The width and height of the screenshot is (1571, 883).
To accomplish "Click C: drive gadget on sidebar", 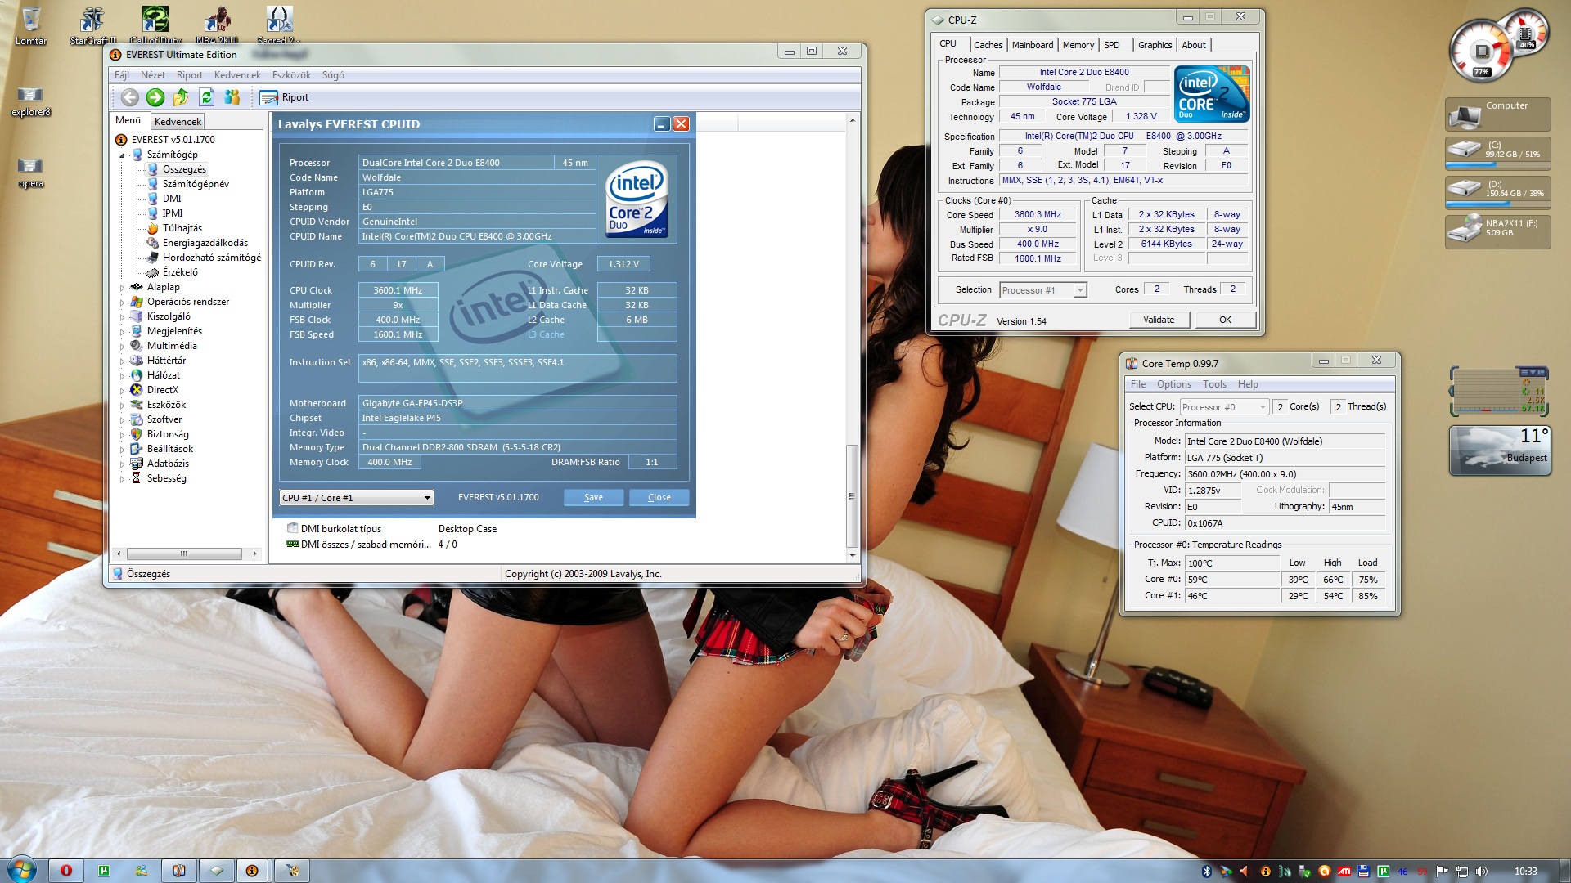I will [1497, 153].
